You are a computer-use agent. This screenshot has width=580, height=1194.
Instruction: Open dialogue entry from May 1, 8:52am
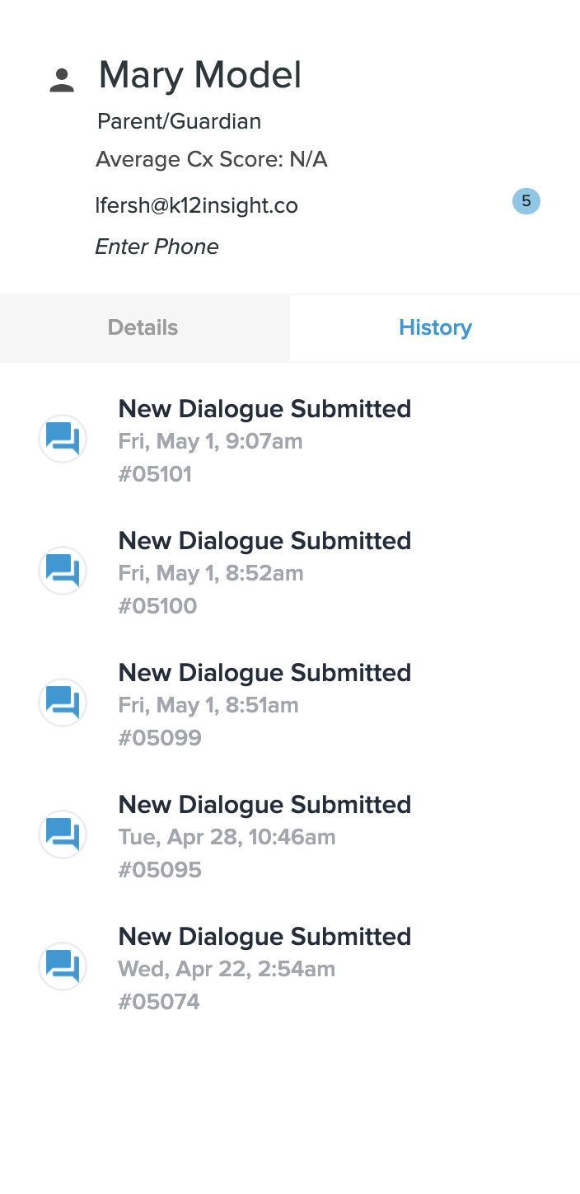264,541
